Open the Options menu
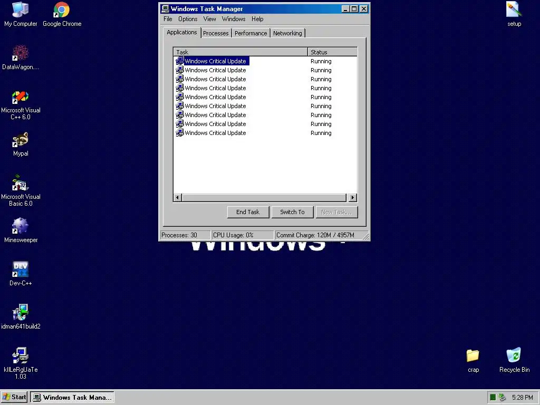 coord(188,19)
